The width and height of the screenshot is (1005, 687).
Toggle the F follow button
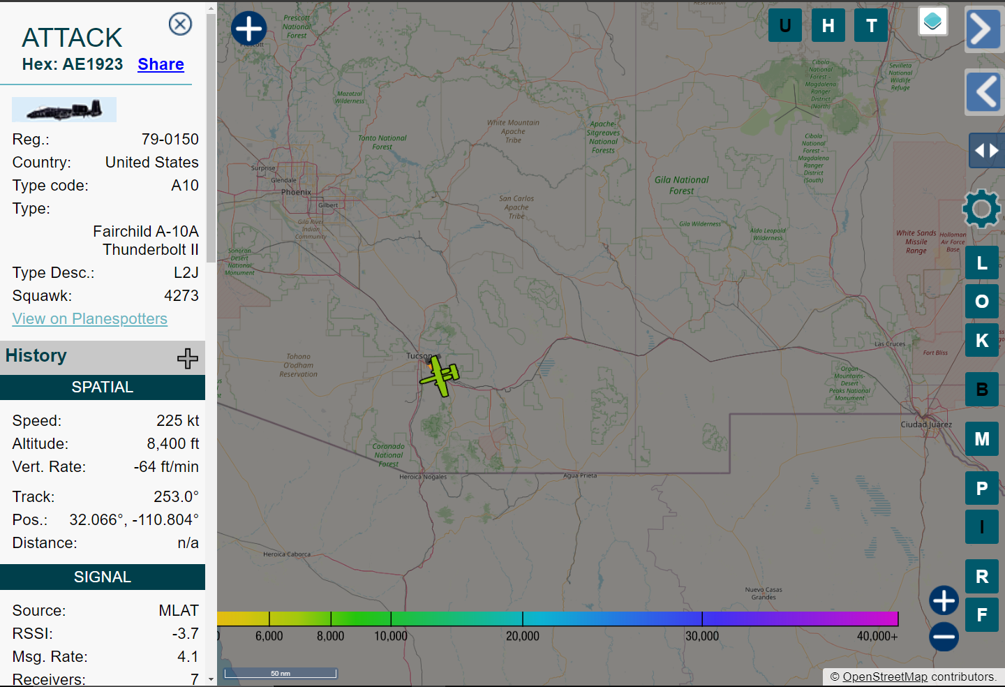(982, 614)
